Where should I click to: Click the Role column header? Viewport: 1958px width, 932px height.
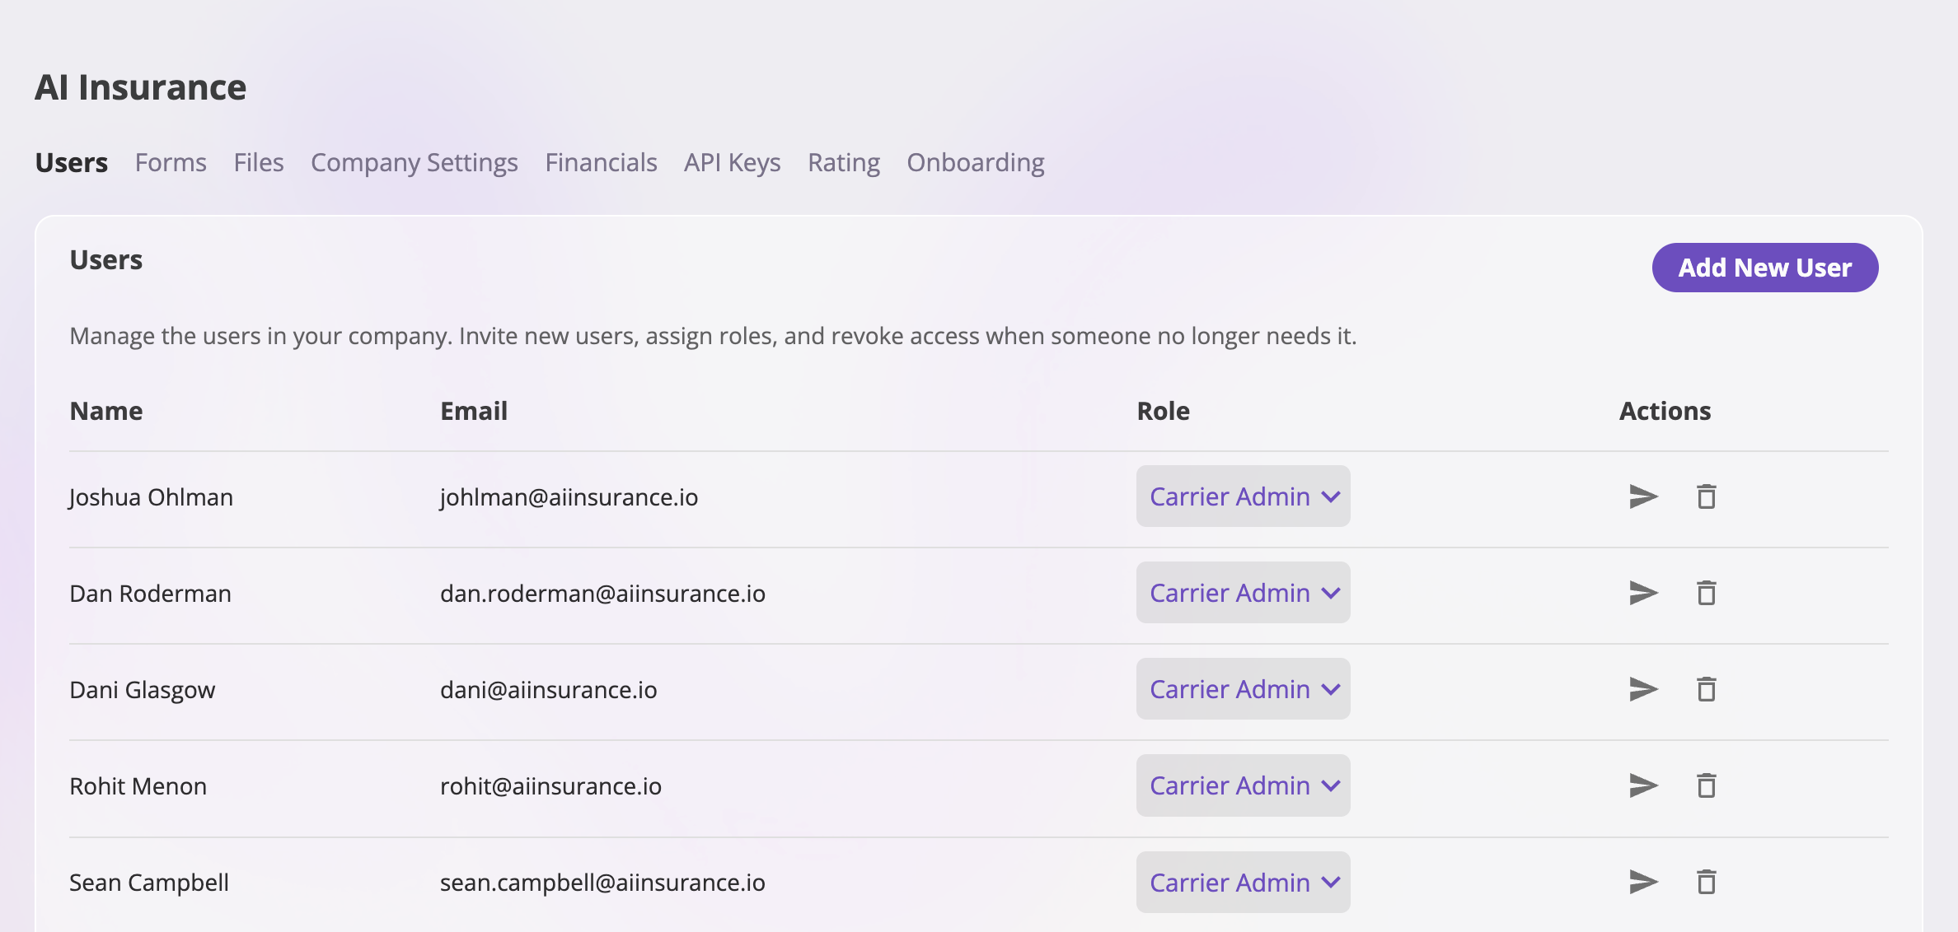(x=1163, y=411)
